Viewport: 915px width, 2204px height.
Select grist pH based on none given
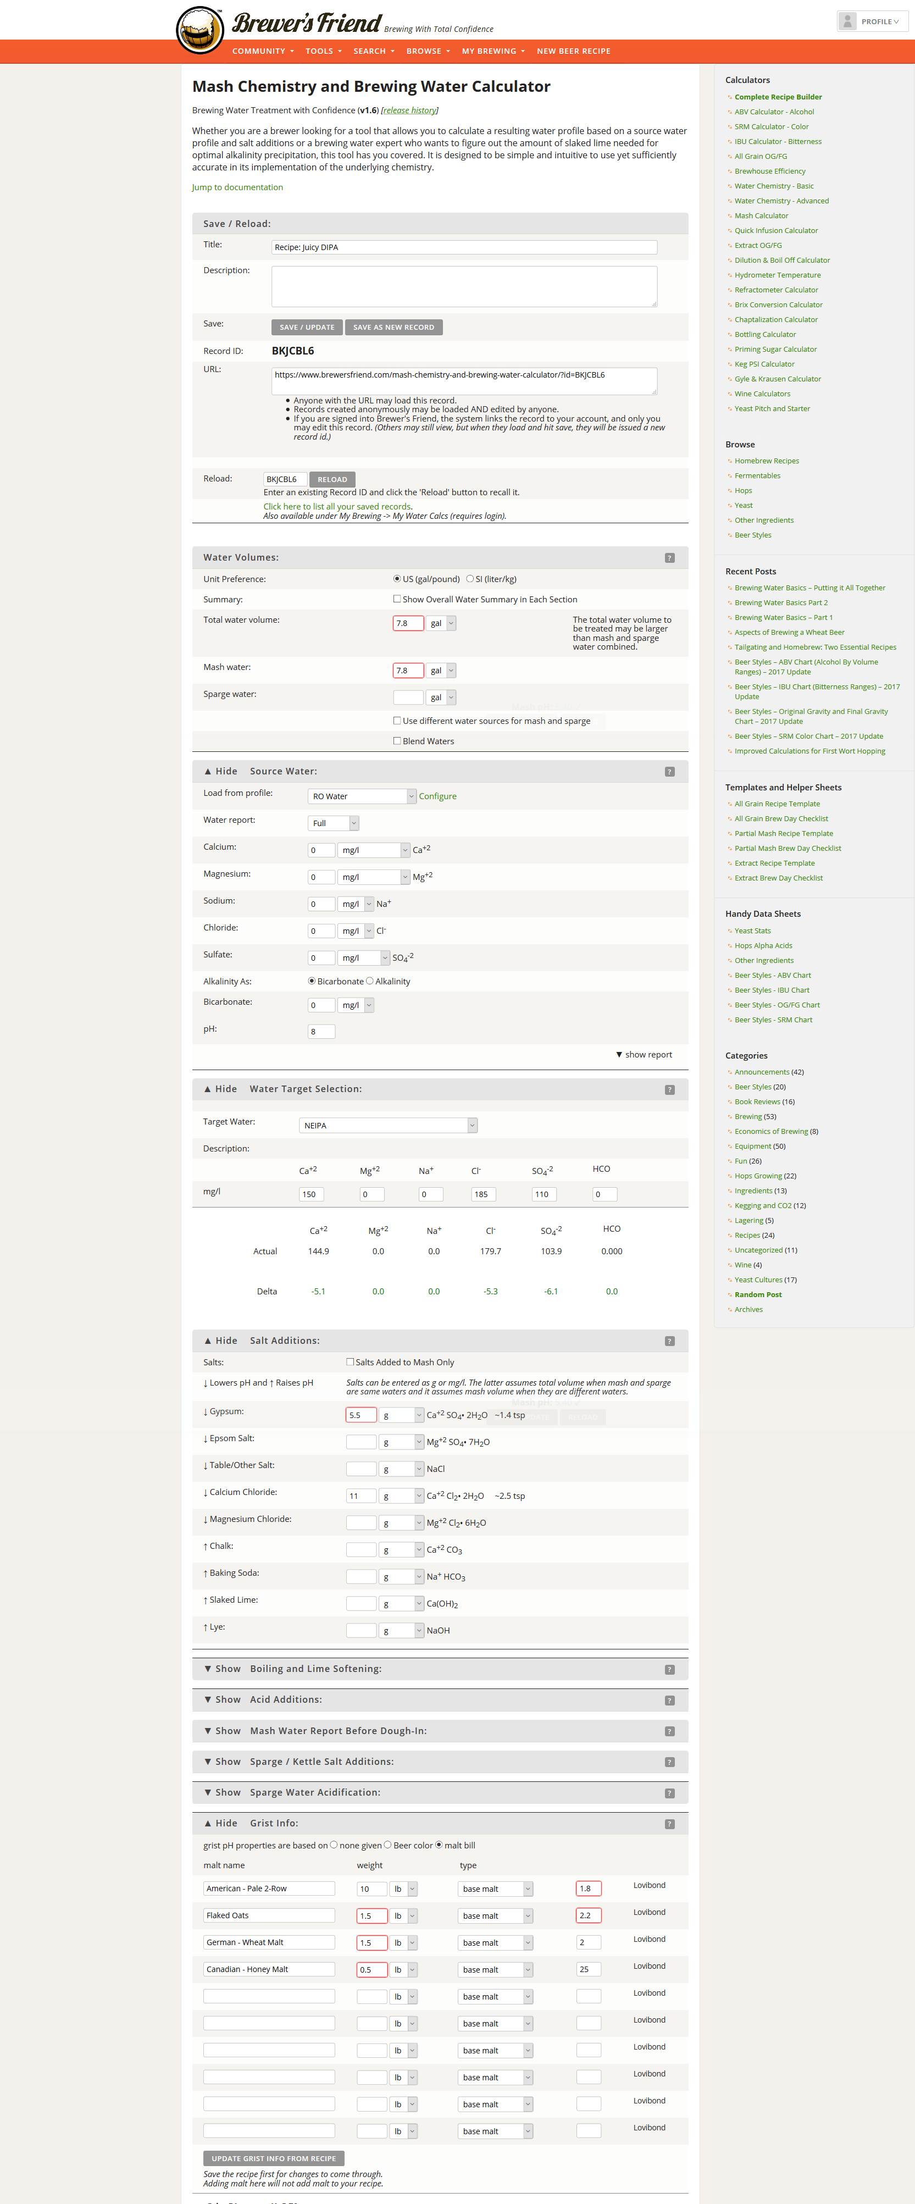point(334,1845)
